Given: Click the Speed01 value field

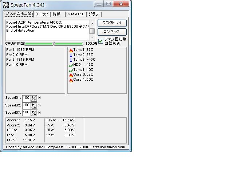Looking at the screenshot, I should click(26, 98).
